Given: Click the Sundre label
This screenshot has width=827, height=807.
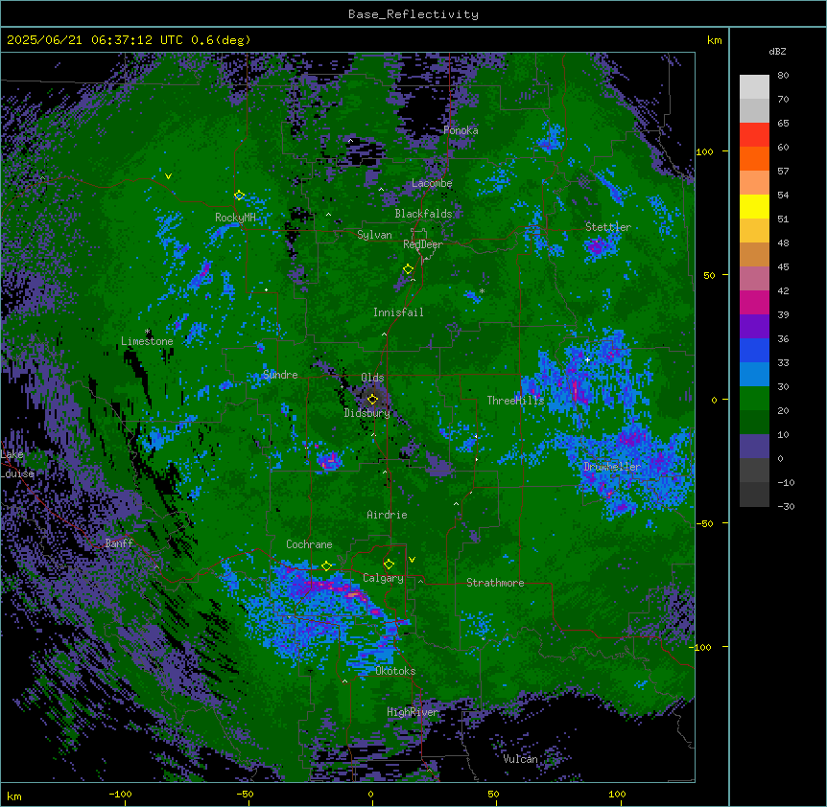Looking at the screenshot, I should click(280, 375).
